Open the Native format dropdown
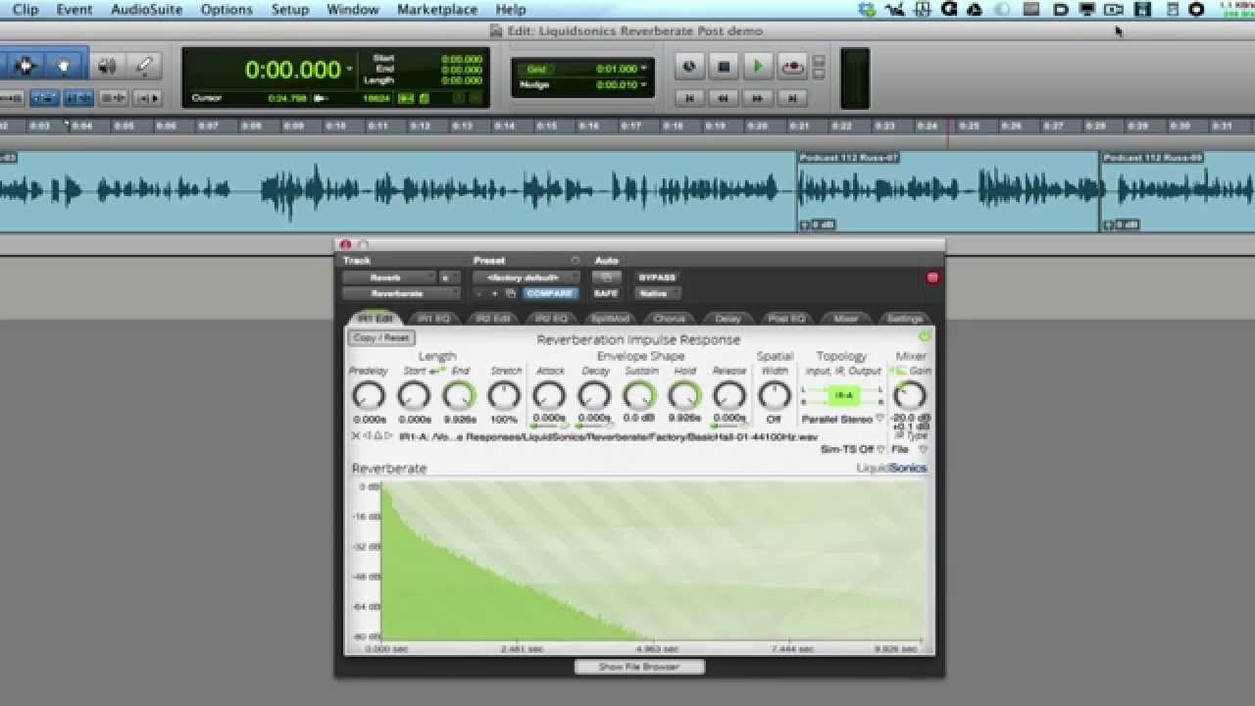This screenshot has height=706, width=1255. pos(657,293)
